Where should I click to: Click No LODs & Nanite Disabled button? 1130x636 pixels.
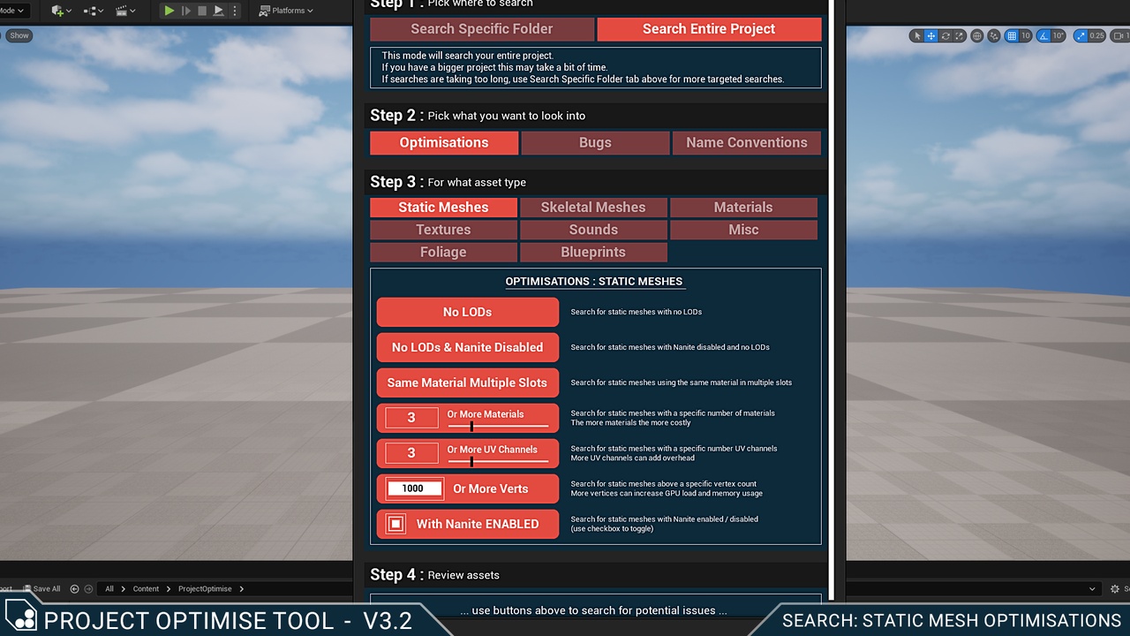pyautogui.click(x=468, y=347)
